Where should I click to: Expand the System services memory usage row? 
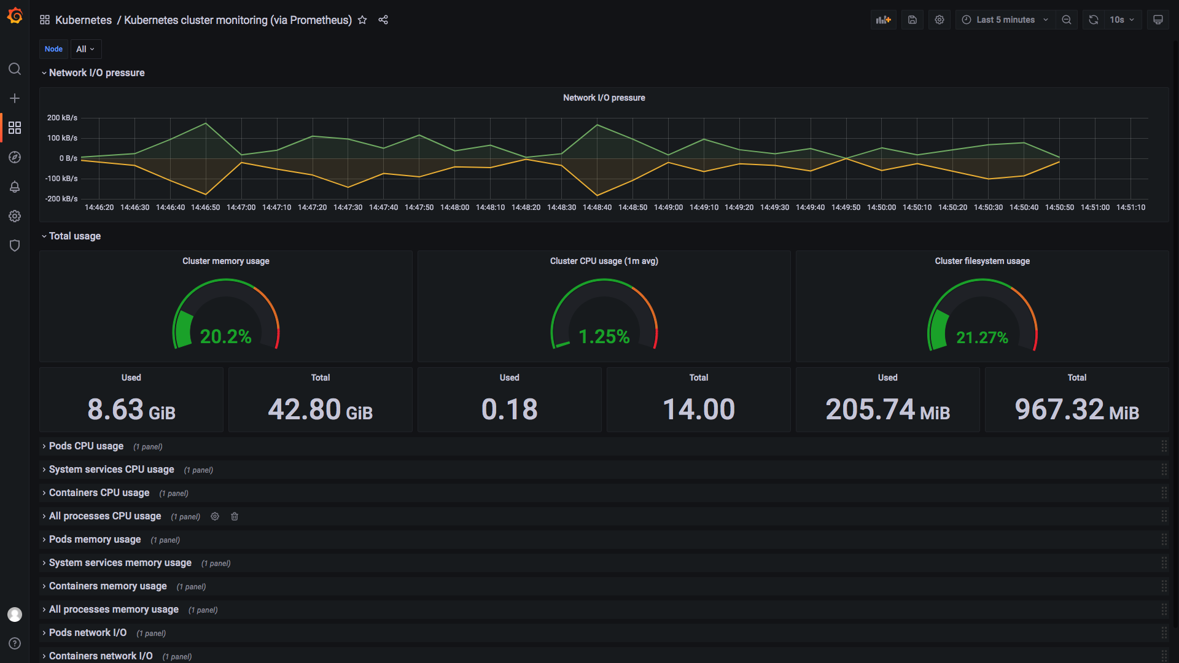[116, 563]
